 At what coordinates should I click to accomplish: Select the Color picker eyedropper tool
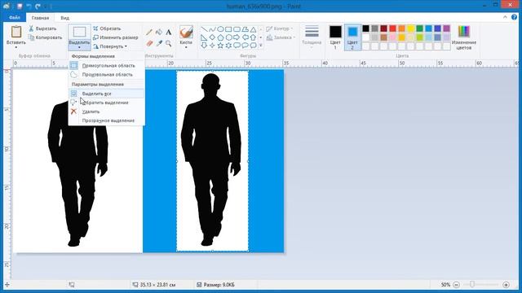coord(159,43)
